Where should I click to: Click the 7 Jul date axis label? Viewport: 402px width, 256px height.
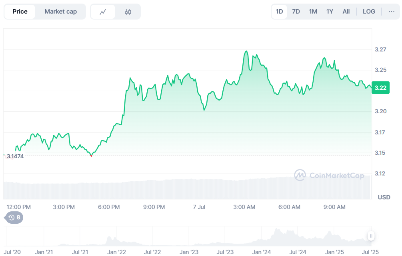coord(199,207)
